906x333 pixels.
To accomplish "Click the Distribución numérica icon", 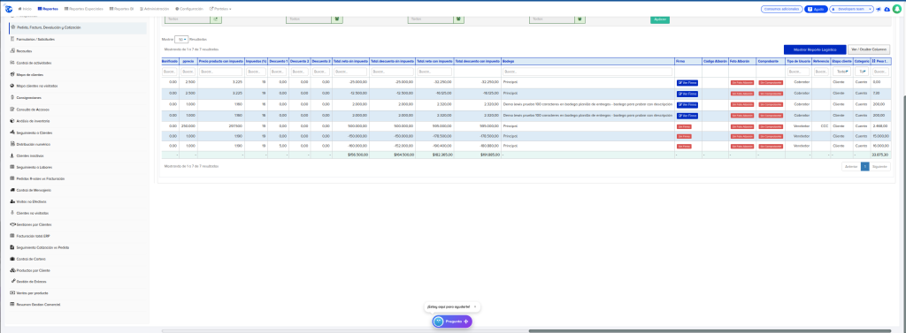I will [x=12, y=144].
